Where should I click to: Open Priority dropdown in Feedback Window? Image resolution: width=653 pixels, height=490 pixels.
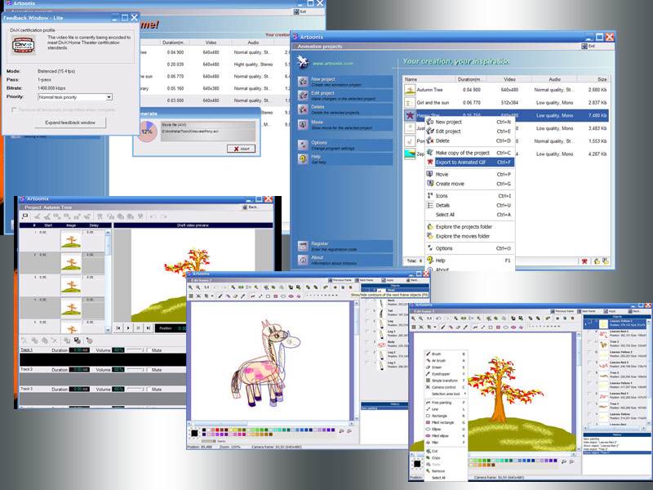tap(109, 97)
